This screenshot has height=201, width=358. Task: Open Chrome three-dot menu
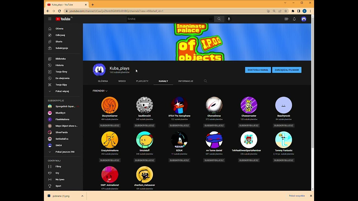[x=310, y=11]
